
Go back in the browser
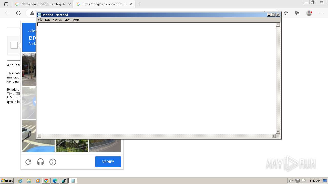click(7, 13)
